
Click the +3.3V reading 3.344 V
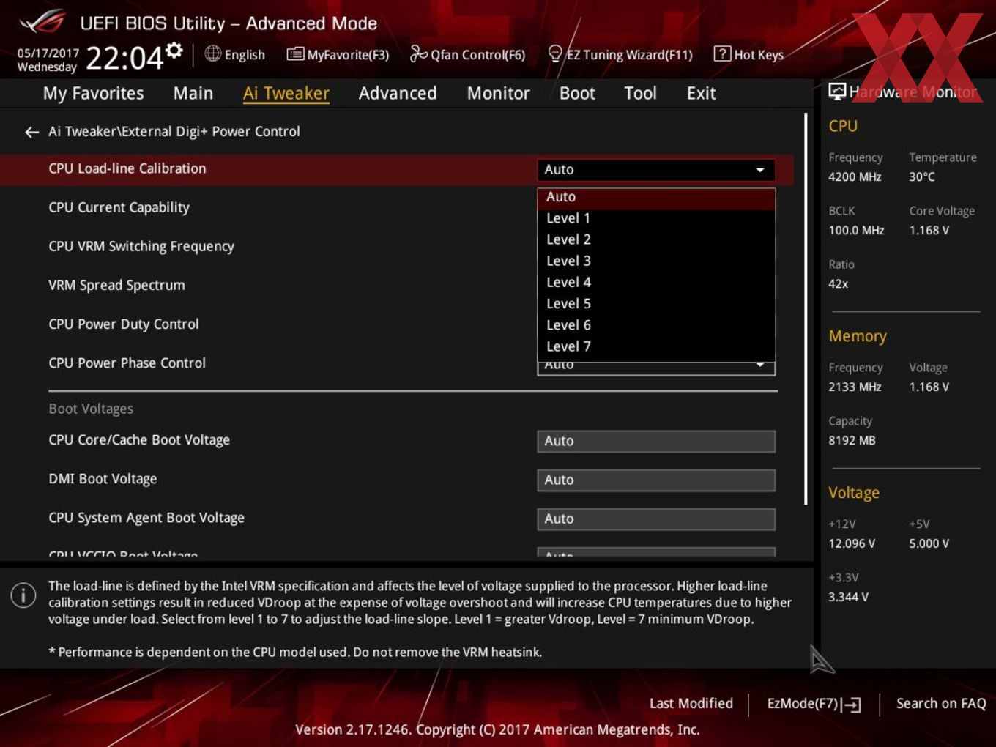pyautogui.click(x=848, y=598)
